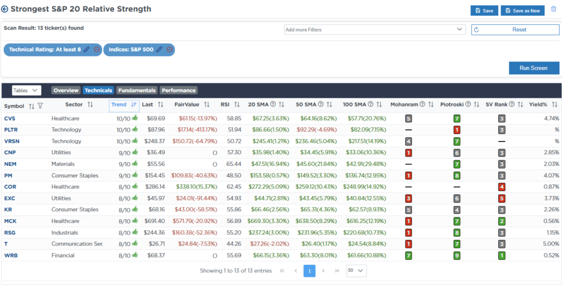Remove the Indices S&P 500 filter
Image resolution: width=562 pixels, height=285 pixels.
pos(170,49)
